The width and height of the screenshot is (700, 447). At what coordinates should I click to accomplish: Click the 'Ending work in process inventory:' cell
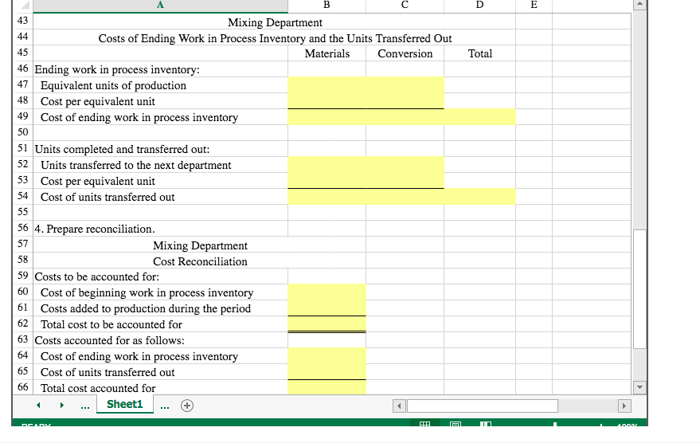coord(160,69)
